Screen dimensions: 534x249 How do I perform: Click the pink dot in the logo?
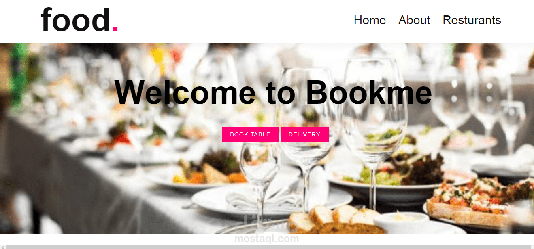tap(115, 29)
